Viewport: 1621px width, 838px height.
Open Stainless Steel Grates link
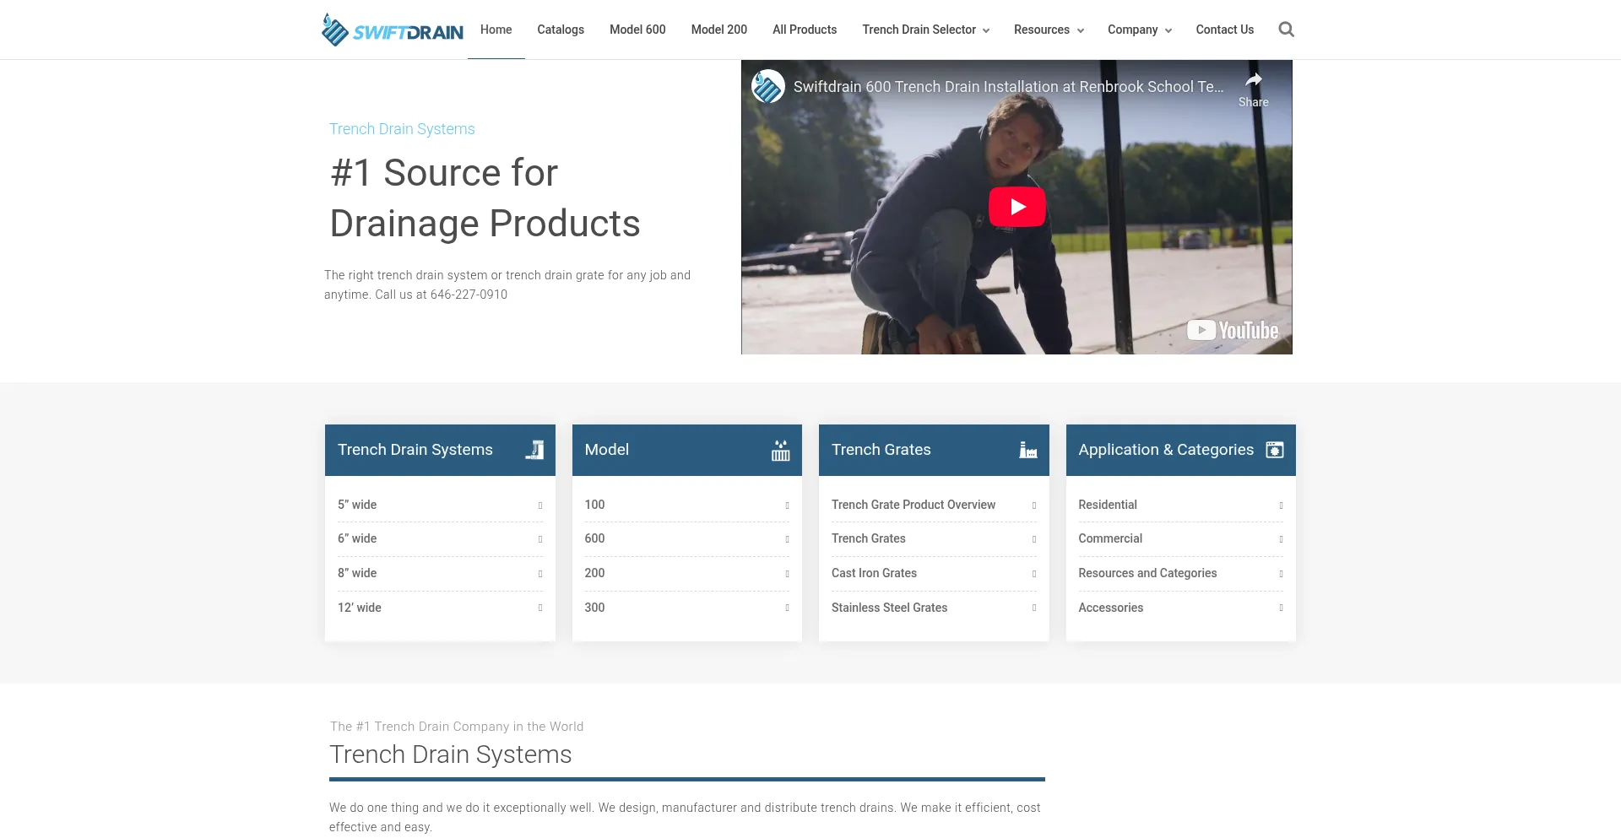pos(889,608)
